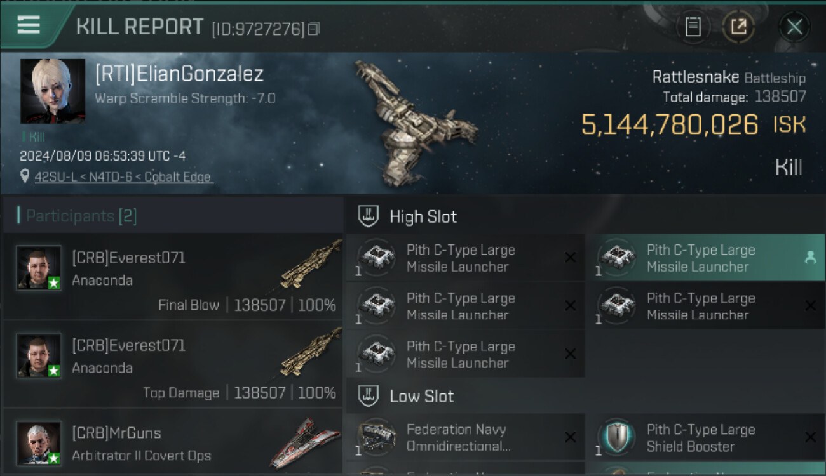The image size is (826, 476).
Task: Open MrGuns pilot portrait
Action: [x=39, y=443]
